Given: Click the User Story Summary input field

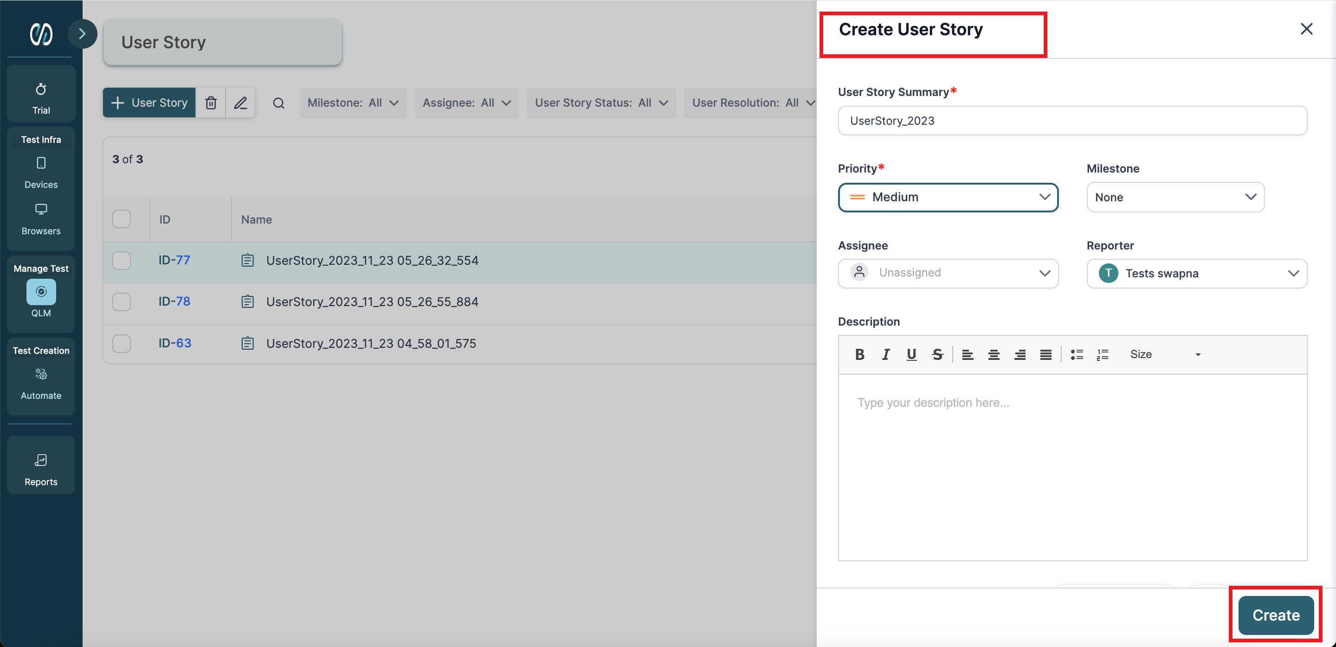Looking at the screenshot, I should point(1072,121).
